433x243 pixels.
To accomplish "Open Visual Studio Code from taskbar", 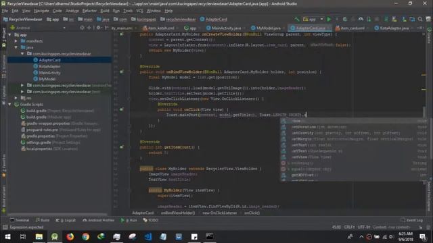I will pyautogui.click(x=147, y=237).
